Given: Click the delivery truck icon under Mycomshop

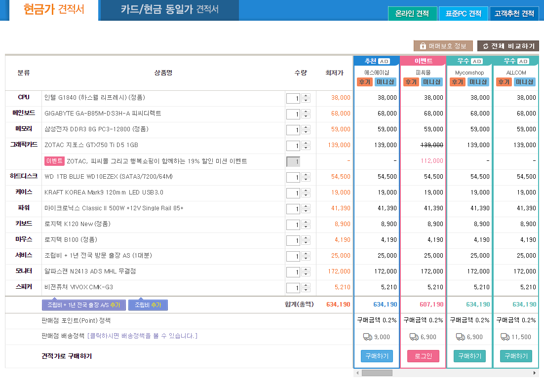Looking at the screenshot, I should click(x=461, y=337).
